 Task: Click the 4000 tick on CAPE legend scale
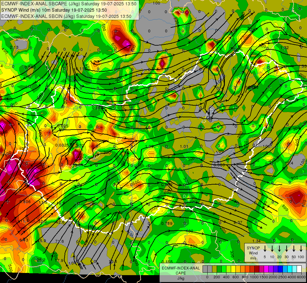pos(292,277)
